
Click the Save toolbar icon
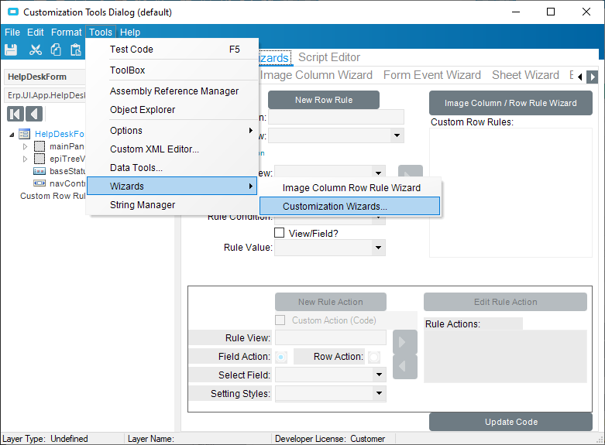click(x=11, y=50)
